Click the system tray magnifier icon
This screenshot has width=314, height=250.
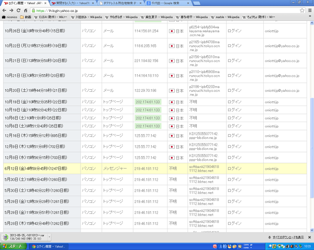270,246
